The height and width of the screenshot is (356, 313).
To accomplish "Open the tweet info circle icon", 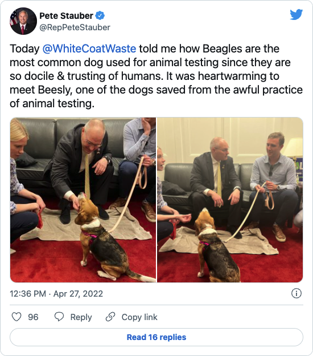I will 296,293.
